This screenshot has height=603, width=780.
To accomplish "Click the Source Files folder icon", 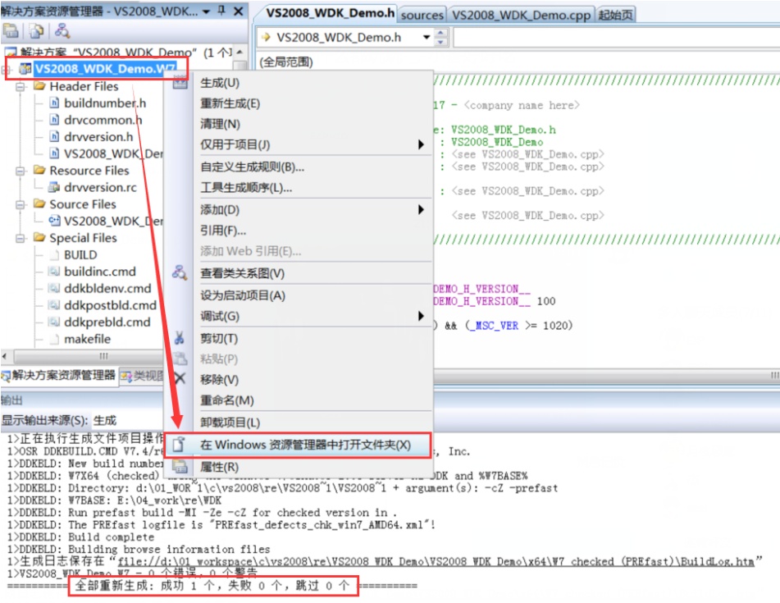I will (40, 204).
